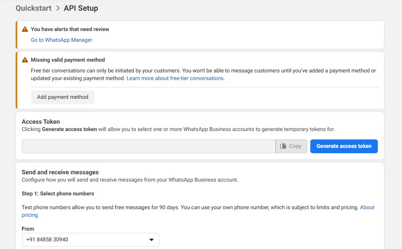The height and width of the screenshot is (249, 402).
Task: Click the caret arrow in the From phone field
Action: click(x=151, y=240)
